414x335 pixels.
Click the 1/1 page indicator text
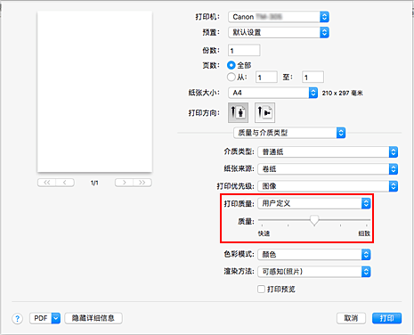pos(94,183)
